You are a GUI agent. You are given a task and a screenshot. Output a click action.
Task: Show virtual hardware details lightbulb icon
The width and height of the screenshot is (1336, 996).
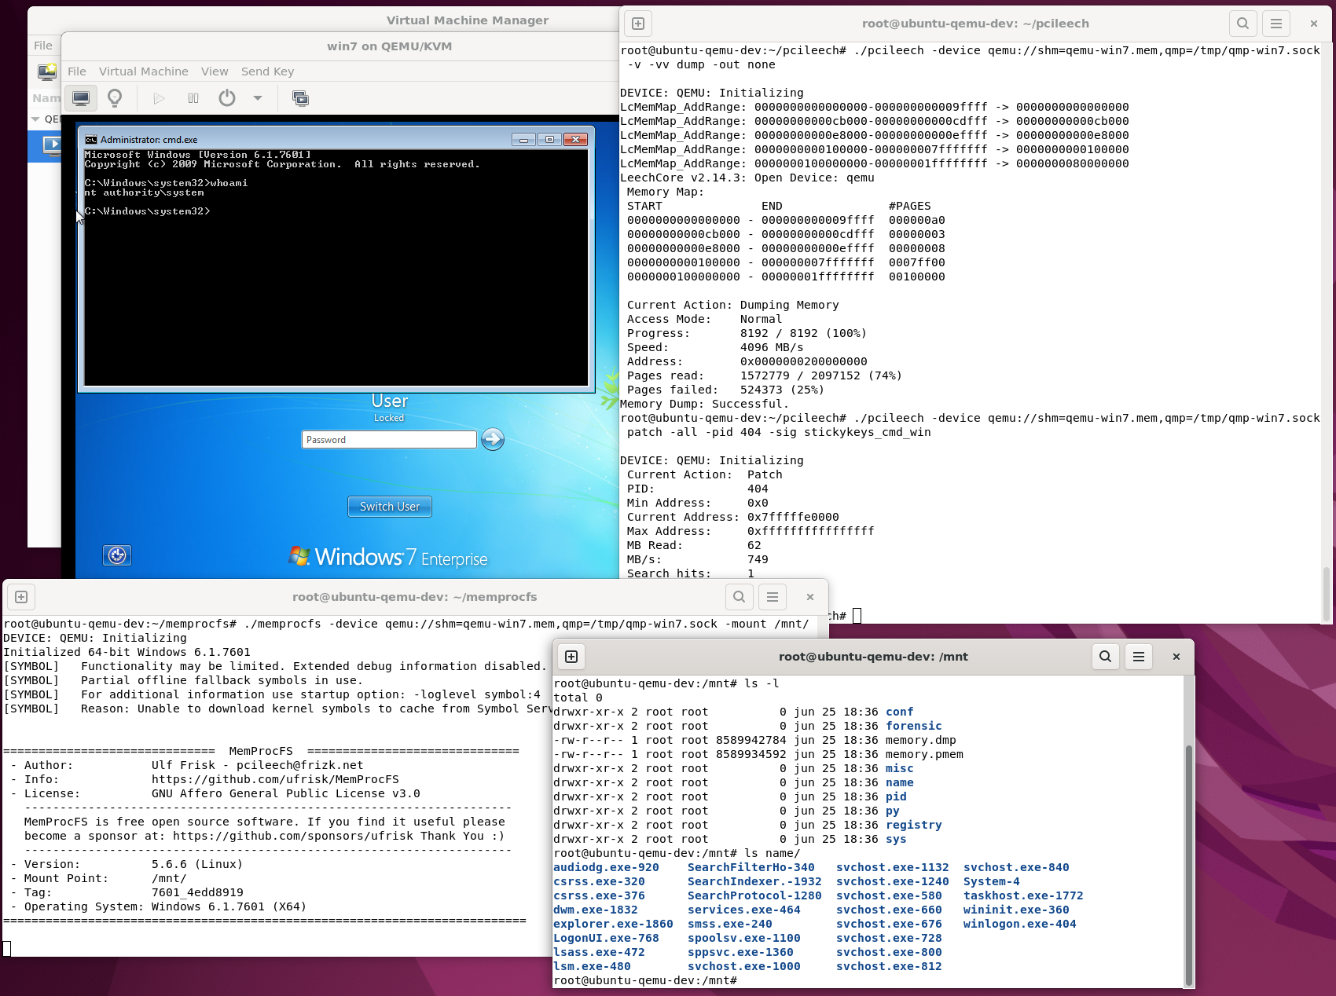(115, 98)
